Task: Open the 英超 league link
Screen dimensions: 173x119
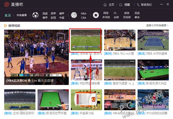Action: click(45, 13)
